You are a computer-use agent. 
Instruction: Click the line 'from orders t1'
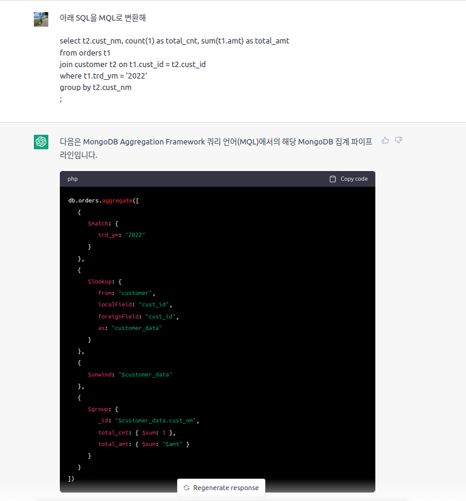(x=85, y=53)
